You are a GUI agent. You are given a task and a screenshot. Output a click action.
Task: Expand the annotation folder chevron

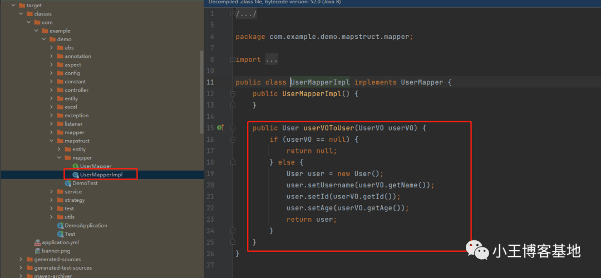[x=52, y=56]
